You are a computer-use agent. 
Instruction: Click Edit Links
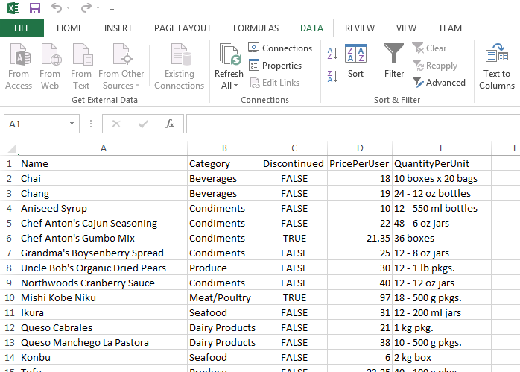[275, 83]
